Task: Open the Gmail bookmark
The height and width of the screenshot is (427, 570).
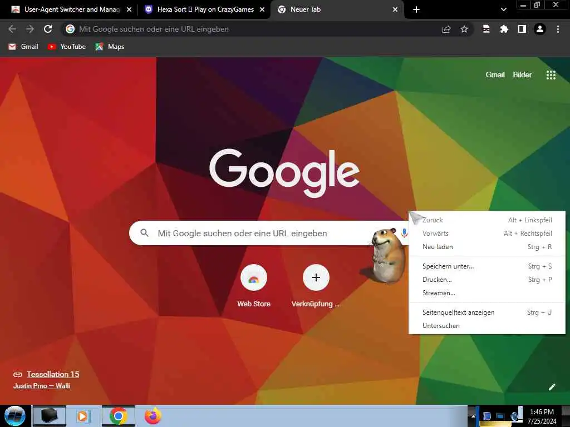Action: click(x=23, y=47)
